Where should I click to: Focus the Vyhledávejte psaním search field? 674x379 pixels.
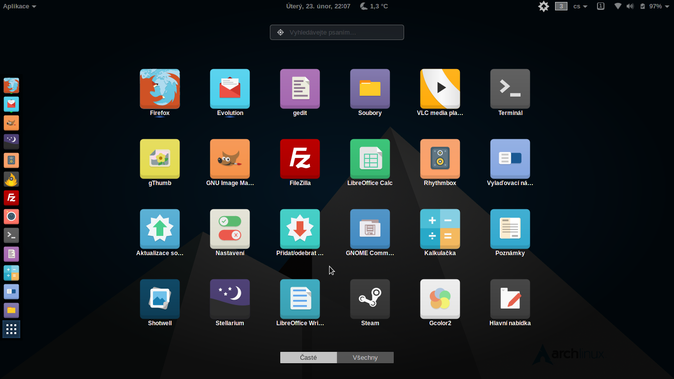pyautogui.click(x=337, y=32)
